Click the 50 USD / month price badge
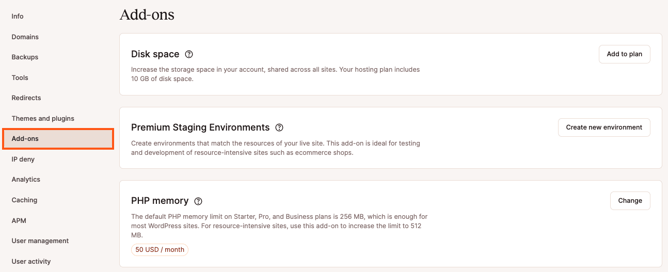 [x=160, y=250]
